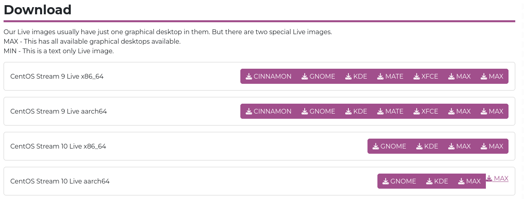Get XFCE image for Stream 9 aarch64
The height and width of the screenshot is (199, 524).
tap(426, 111)
